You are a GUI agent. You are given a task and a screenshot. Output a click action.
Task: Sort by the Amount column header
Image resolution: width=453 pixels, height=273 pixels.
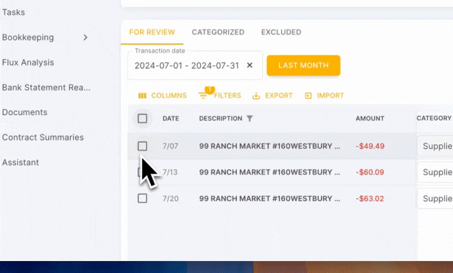(x=370, y=118)
